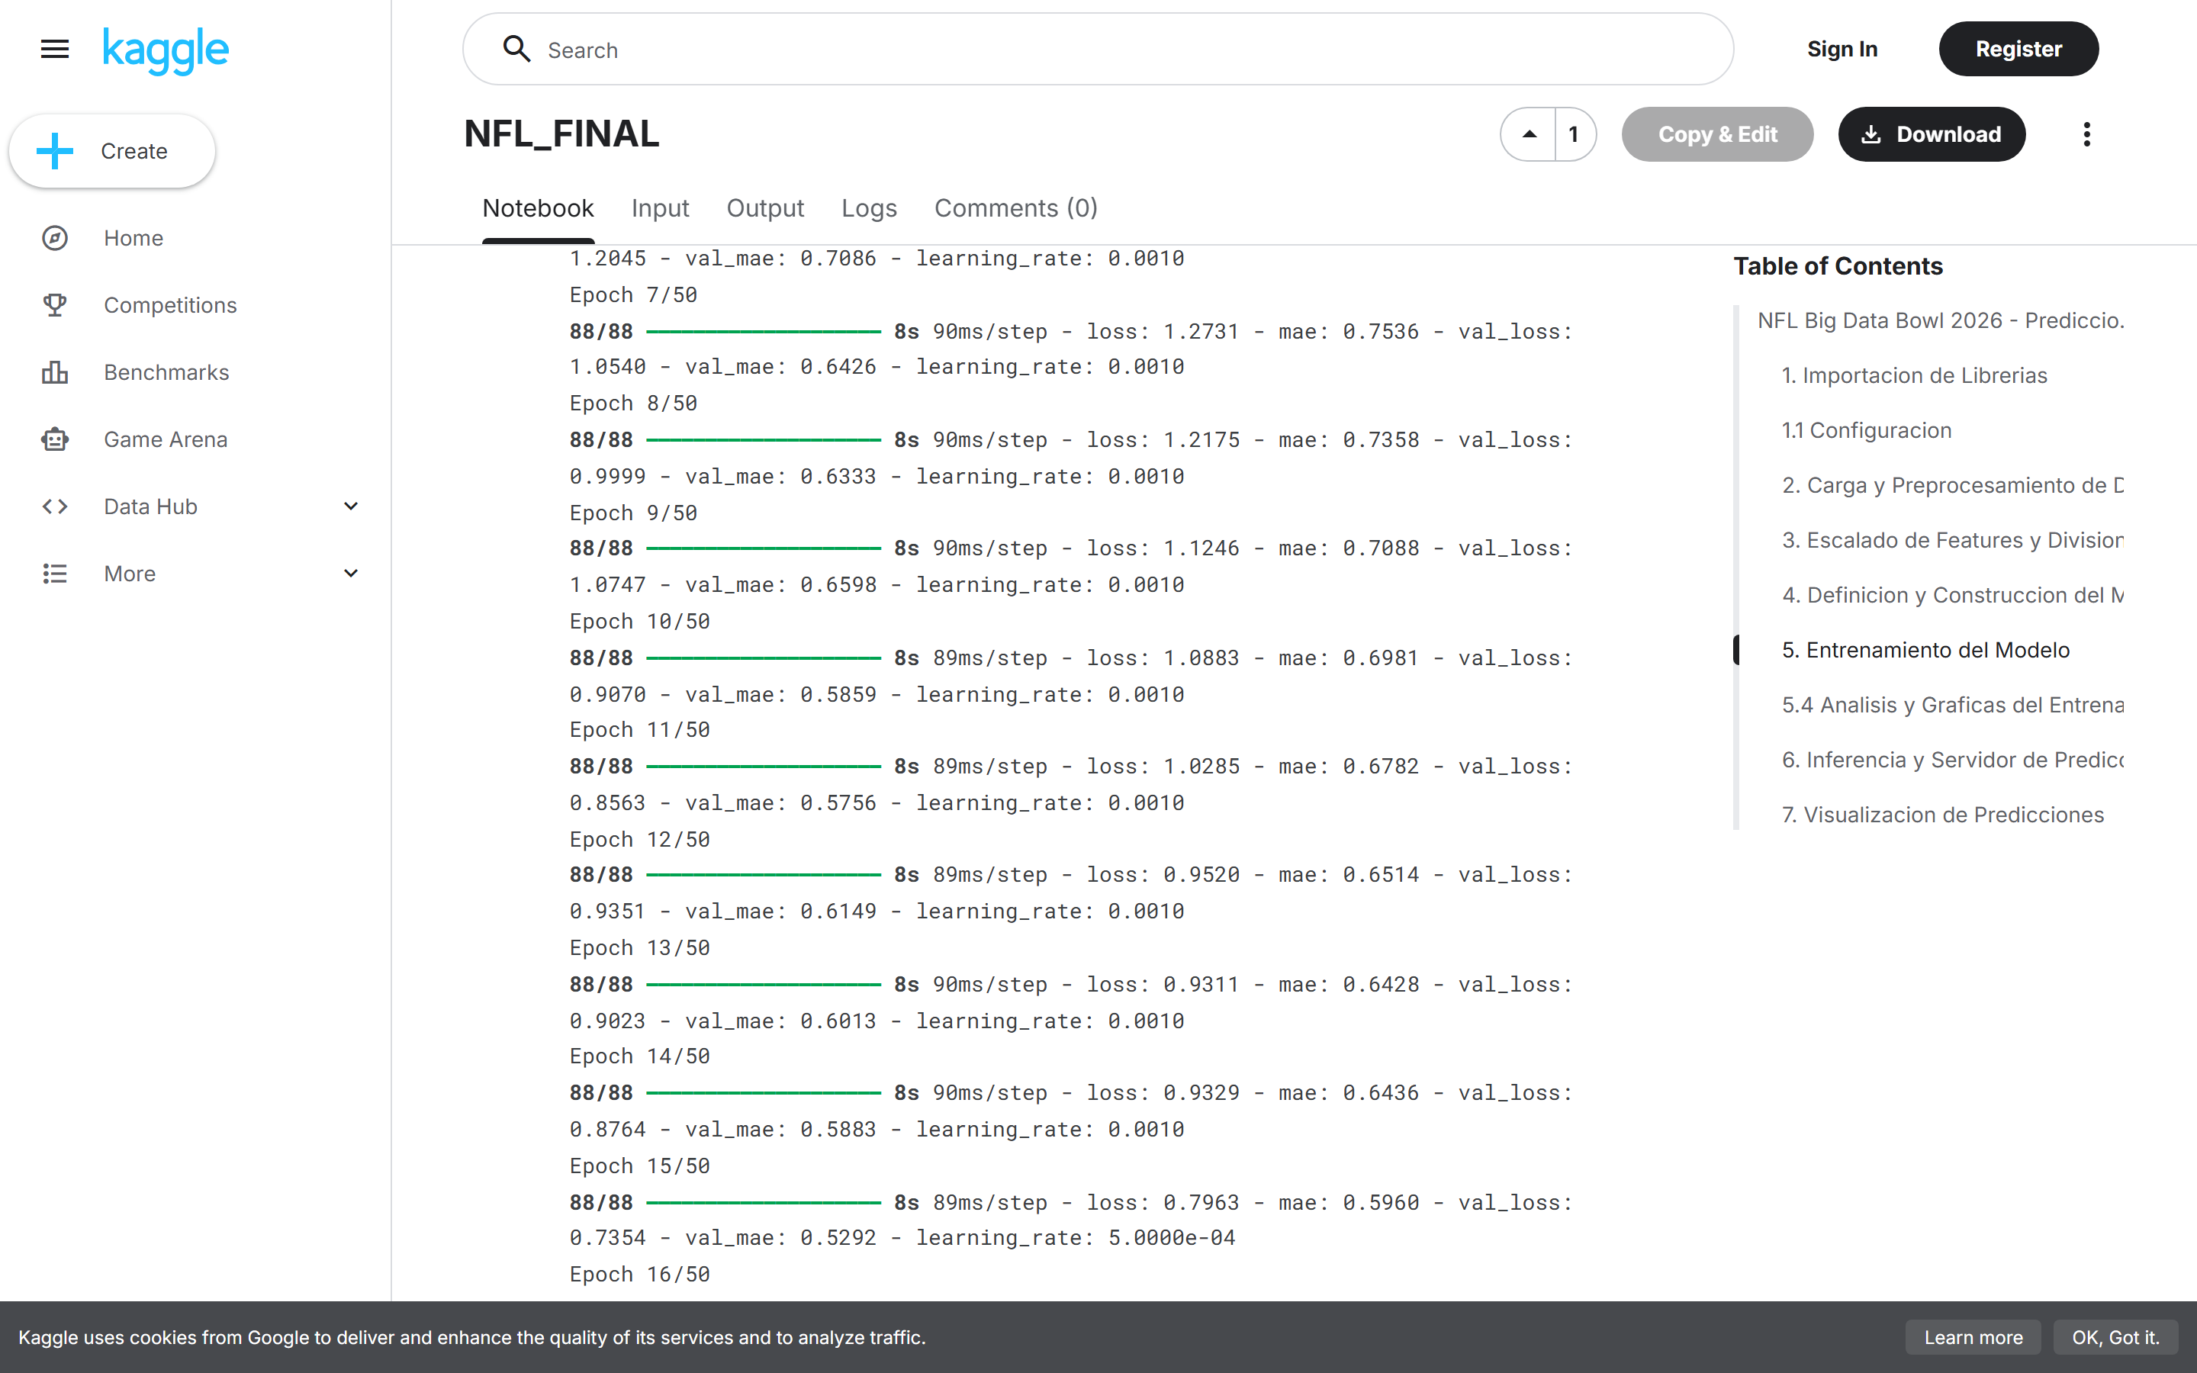Jump to 5.4 Analisis y Graficas section

pos(1952,705)
